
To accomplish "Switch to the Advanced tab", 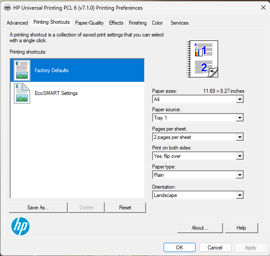I will point(17,23).
